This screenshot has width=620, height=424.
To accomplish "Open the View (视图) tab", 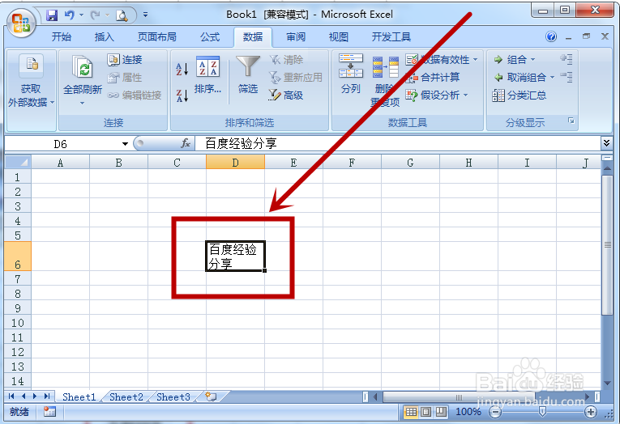I will pos(339,37).
